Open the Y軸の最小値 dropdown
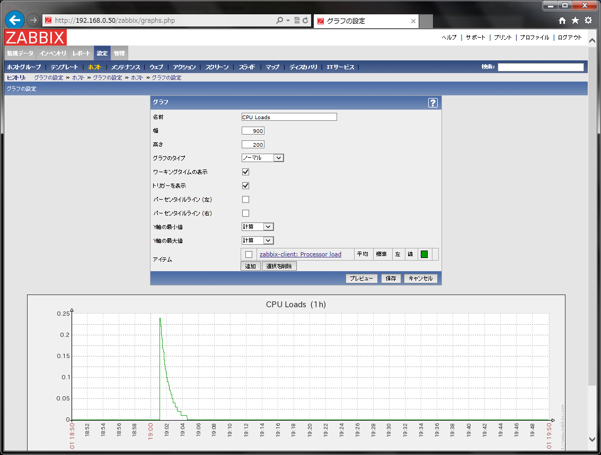The height and width of the screenshot is (455, 601). click(x=257, y=227)
